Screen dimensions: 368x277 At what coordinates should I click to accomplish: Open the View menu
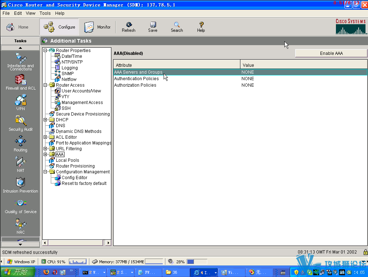coord(31,13)
